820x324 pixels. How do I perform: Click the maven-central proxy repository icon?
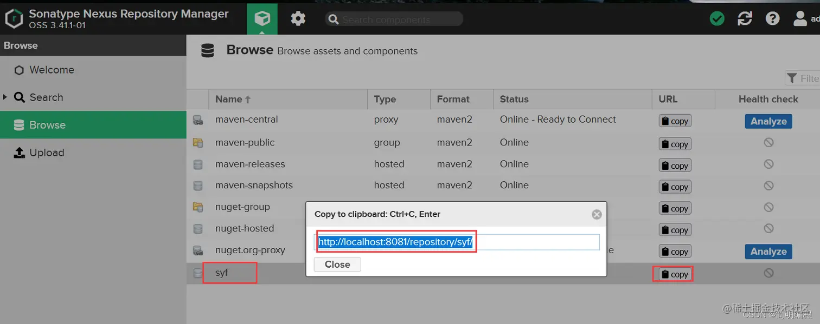pos(198,120)
